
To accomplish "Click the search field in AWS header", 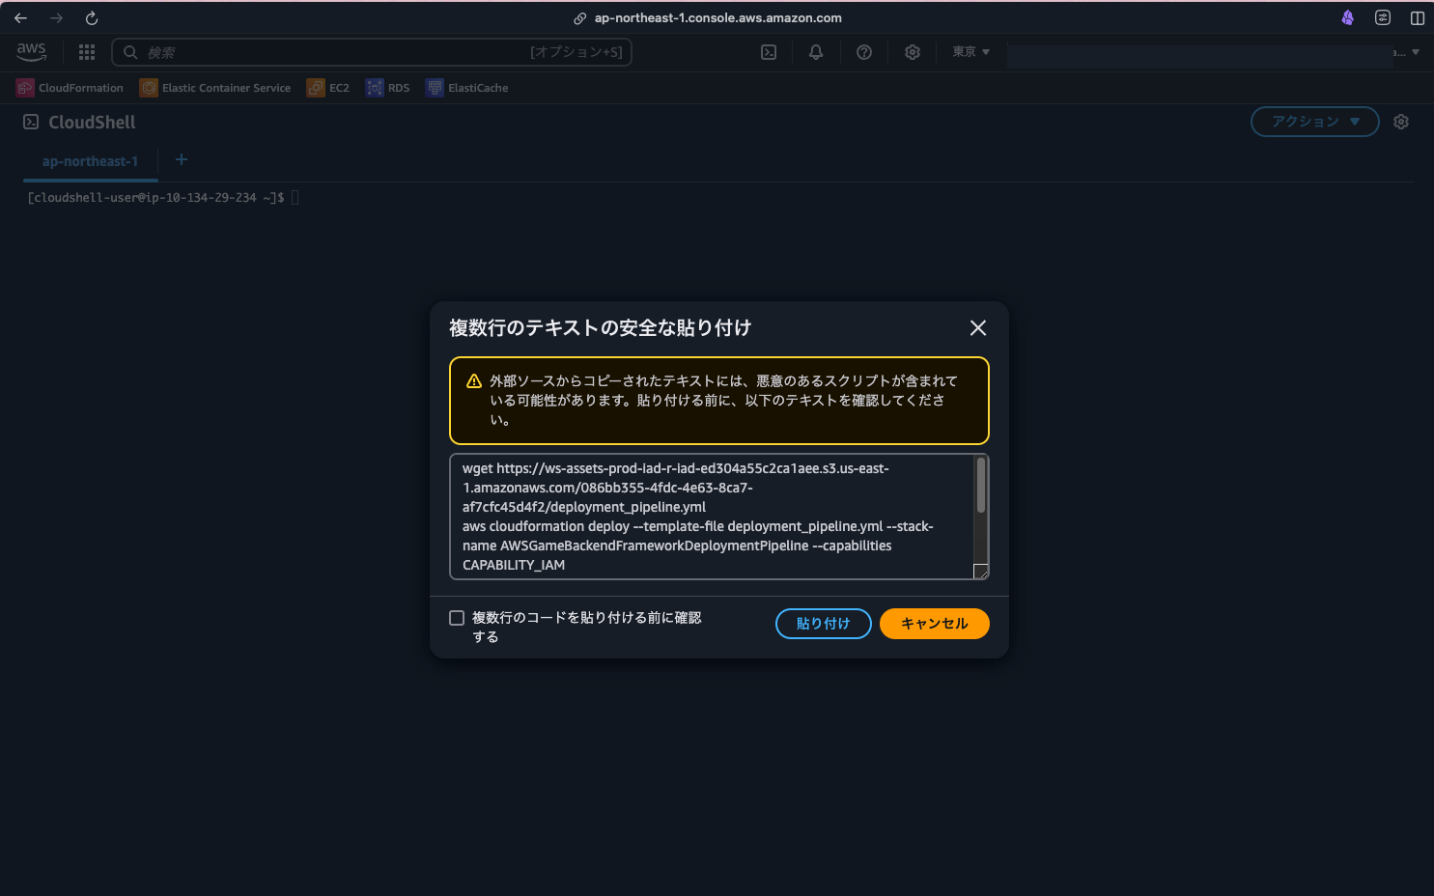I will (372, 52).
